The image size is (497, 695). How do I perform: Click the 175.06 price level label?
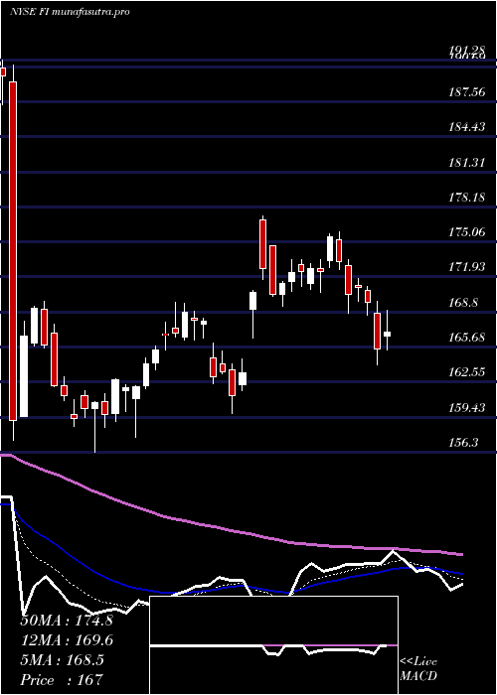(466, 231)
